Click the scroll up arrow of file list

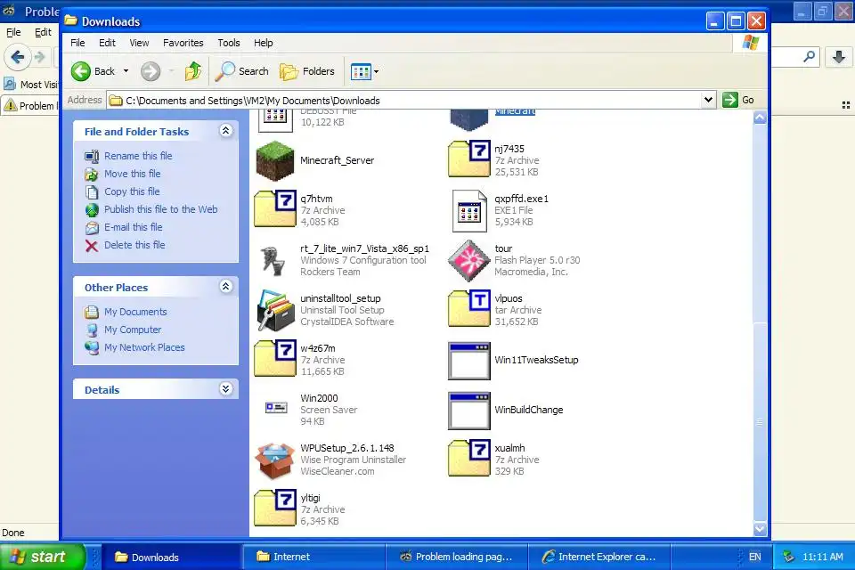[760, 118]
